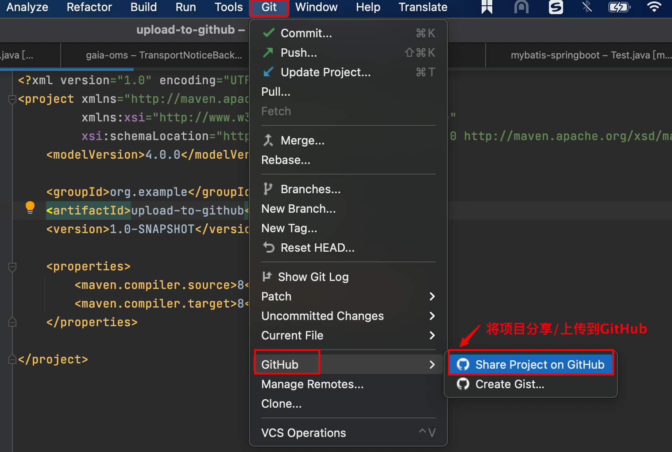
Task: Select Show Git Log menu entry
Action: (x=348, y=277)
